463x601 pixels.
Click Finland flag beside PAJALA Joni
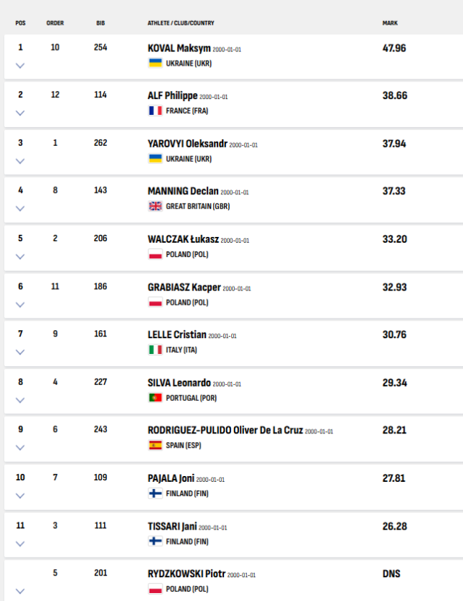point(155,493)
